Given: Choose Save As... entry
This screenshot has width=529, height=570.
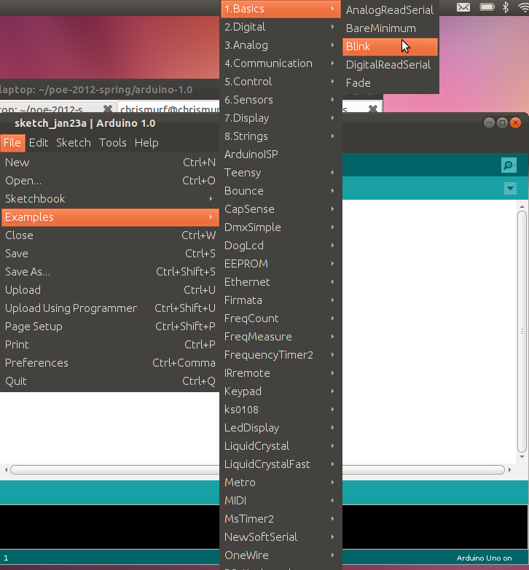Looking at the screenshot, I should [x=110, y=272].
